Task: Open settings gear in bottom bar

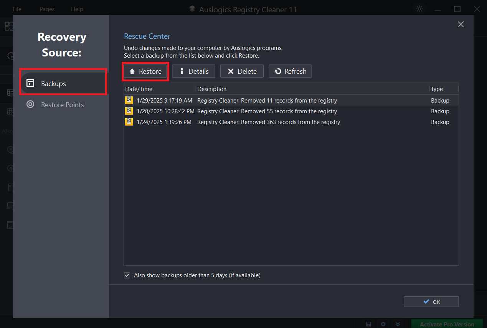Action: click(383, 324)
